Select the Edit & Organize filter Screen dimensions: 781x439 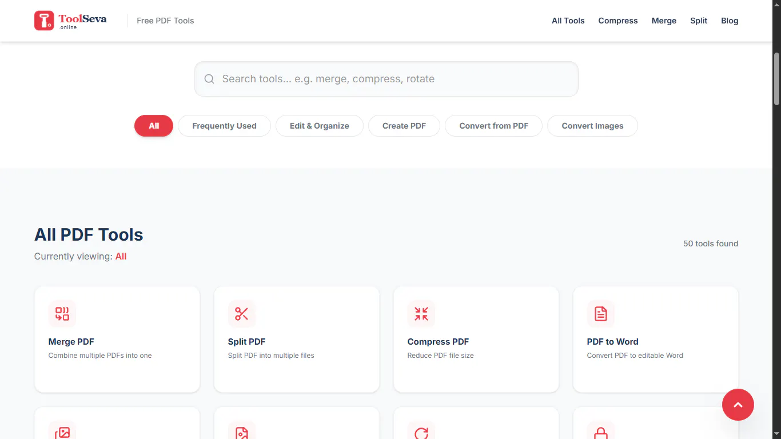click(x=320, y=126)
